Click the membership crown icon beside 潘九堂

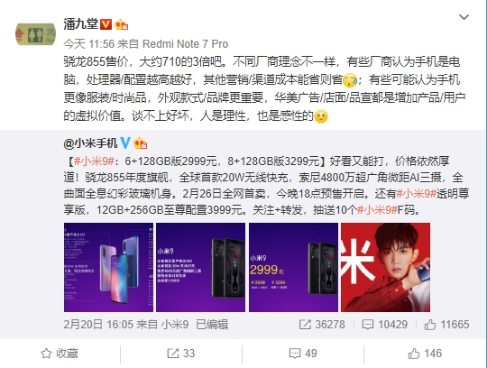121,24
